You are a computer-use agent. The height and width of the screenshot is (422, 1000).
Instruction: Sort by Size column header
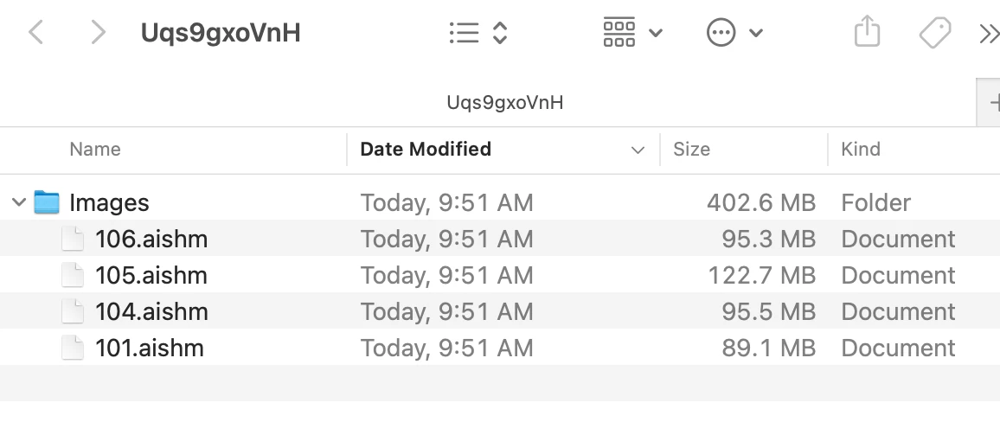(x=691, y=149)
